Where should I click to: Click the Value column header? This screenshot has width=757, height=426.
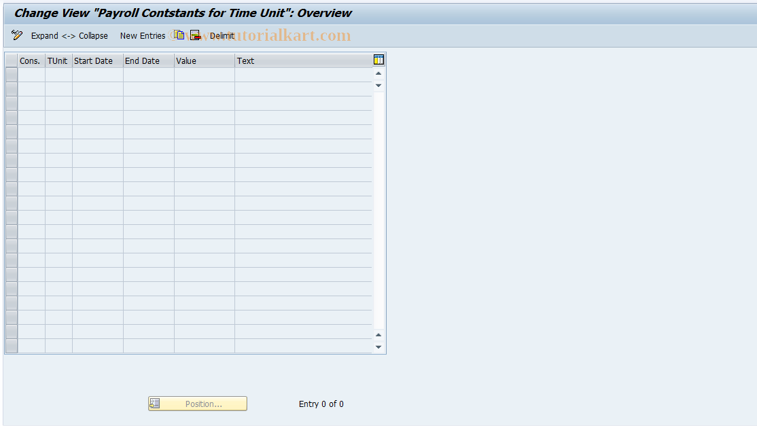point(205,60)
